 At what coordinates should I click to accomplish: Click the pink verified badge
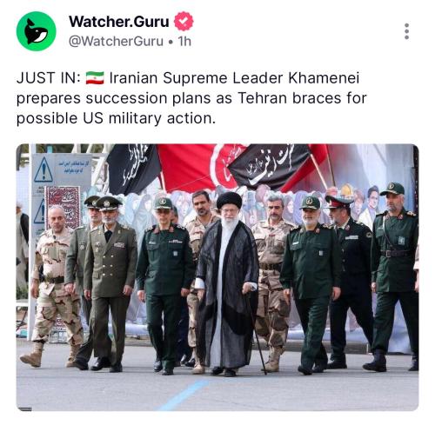click(x=184, y=21)
